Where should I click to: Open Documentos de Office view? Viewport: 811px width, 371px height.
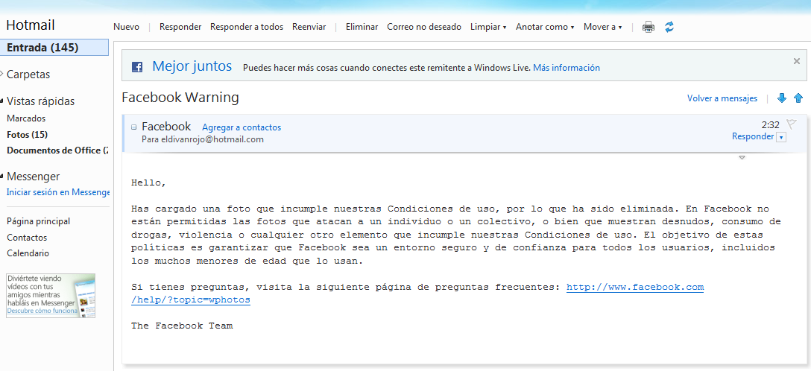tap(57, 150)
